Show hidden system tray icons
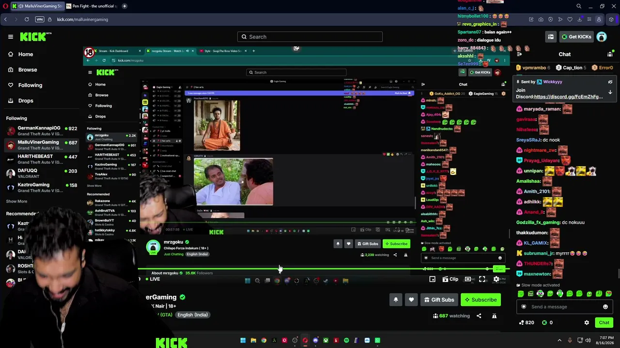This screenshot has width=620, height=348. (559, 340)
